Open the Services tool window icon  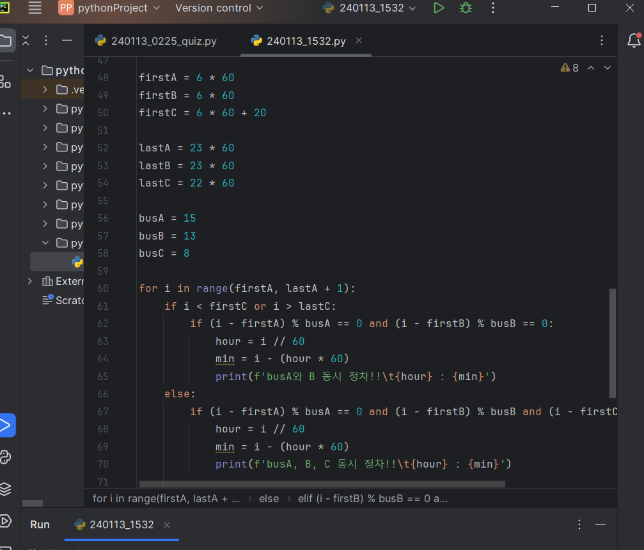click(5, 521)
